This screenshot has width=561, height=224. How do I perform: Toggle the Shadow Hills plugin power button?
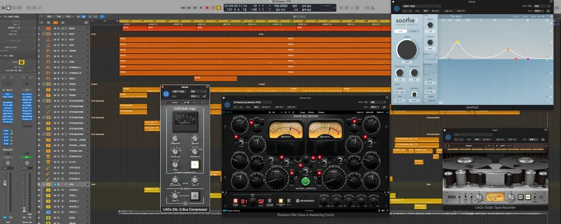tap(227, 104)
